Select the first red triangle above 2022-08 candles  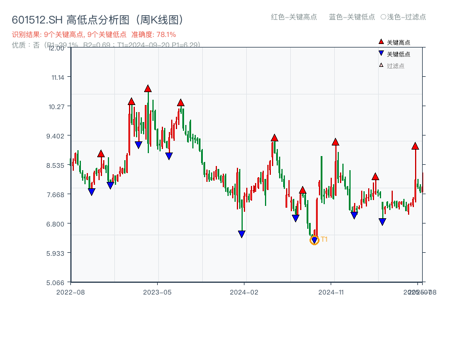(101, 154)
